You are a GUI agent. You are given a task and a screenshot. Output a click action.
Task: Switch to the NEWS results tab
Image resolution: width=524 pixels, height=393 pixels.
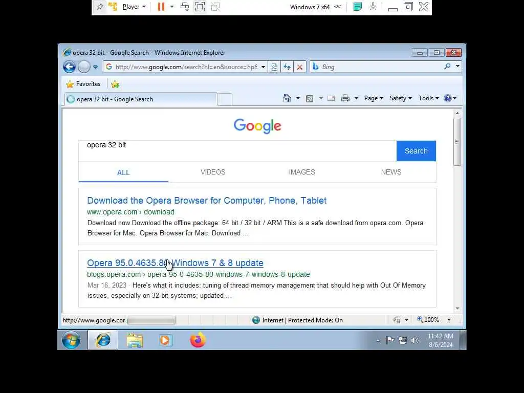coord(391,172)
